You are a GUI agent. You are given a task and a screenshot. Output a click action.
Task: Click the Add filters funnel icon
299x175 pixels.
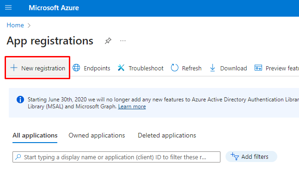[x=235, y=156]
